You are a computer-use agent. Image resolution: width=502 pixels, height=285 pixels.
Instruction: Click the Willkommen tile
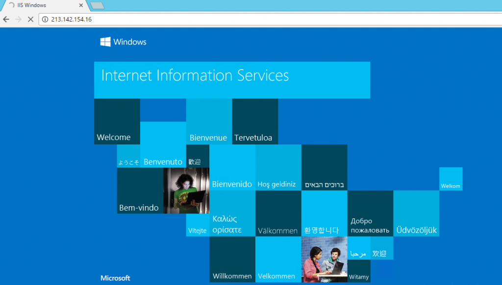point(232,260)
